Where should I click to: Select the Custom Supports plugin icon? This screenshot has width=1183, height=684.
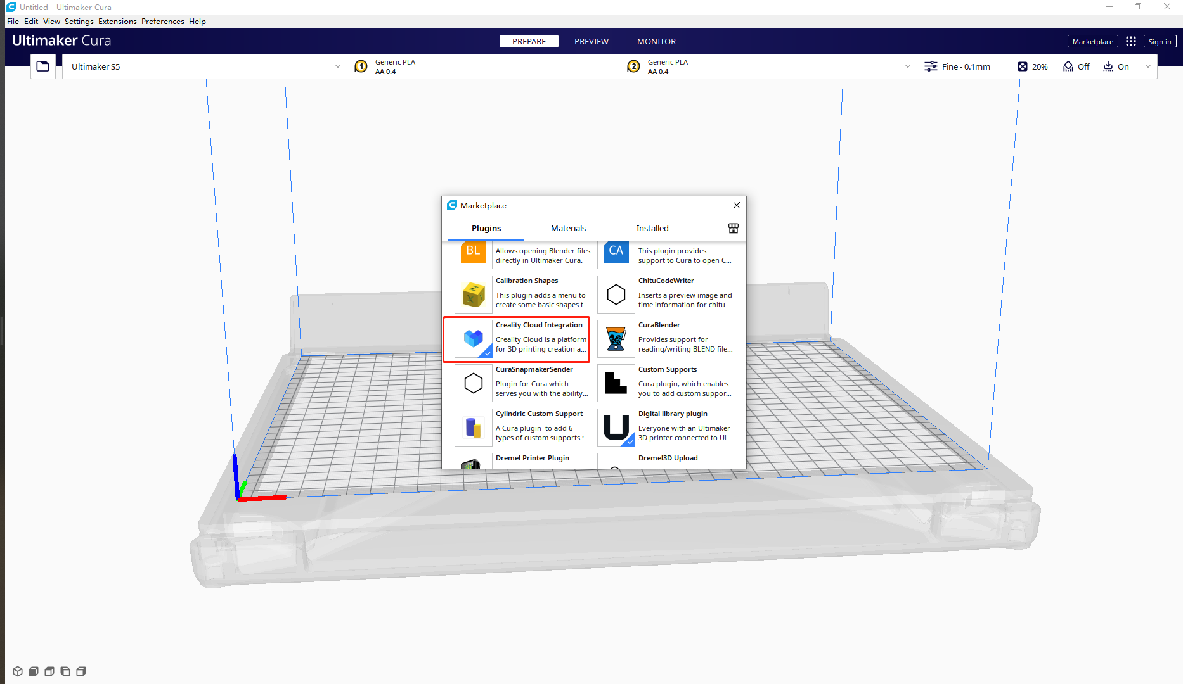pyautogui.click(x=616, y=383)
